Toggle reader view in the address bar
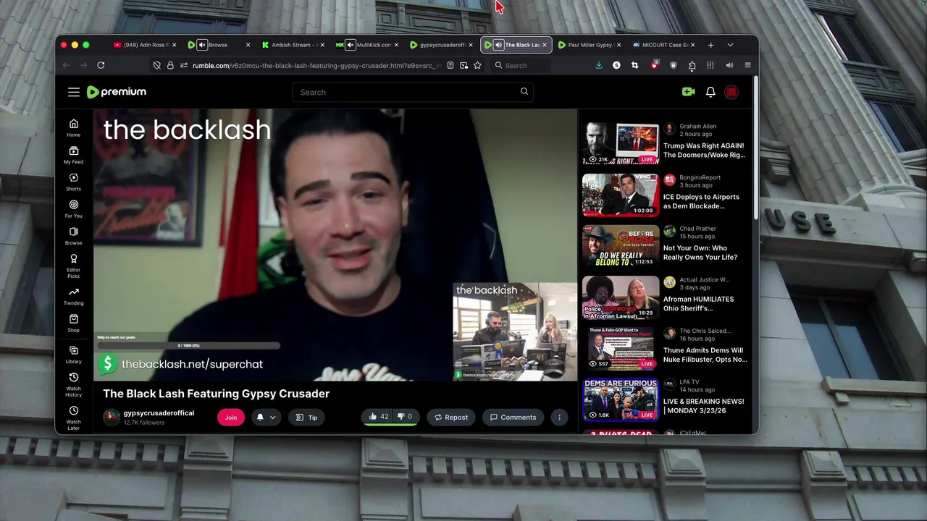927x521 pixels. (x=450, y=65)
